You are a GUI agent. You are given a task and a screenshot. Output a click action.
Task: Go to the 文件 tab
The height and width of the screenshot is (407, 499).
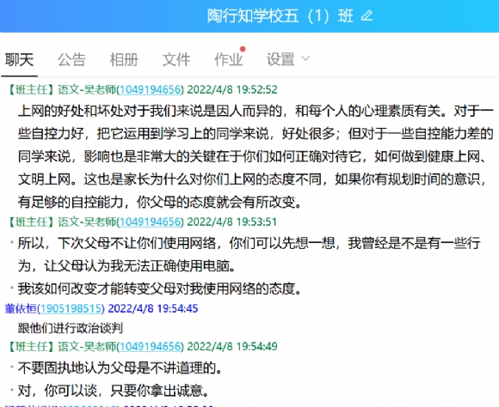click(x=176, y=59)
